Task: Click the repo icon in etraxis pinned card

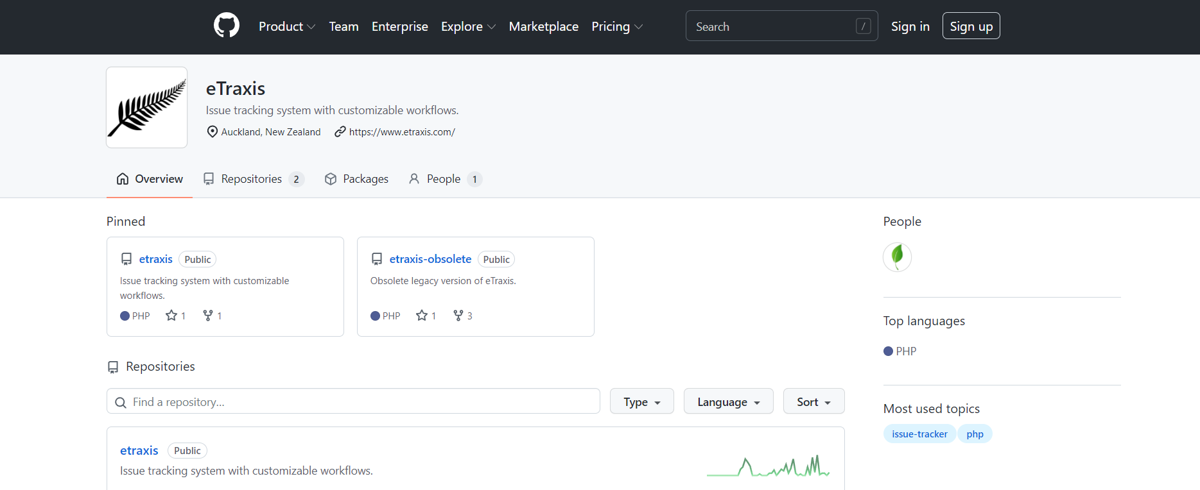Action: (126, 259)
